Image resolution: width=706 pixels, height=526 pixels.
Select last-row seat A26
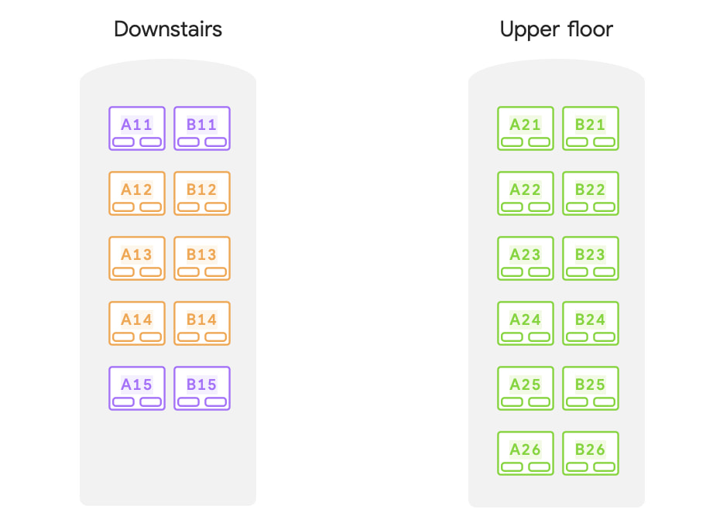526,453
